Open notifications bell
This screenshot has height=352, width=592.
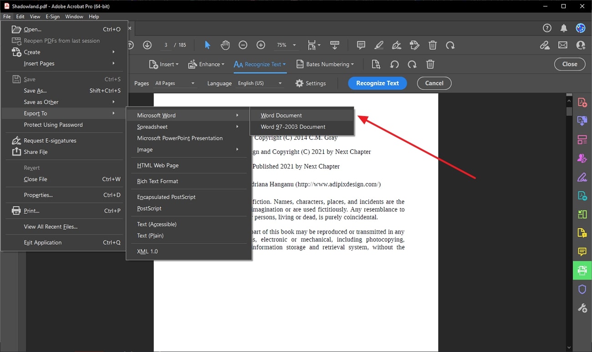[x=564, y=28]
